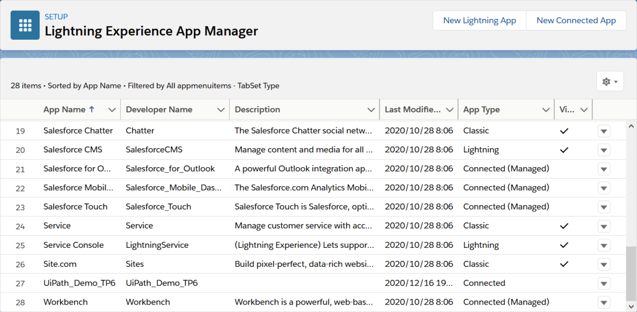The image size is (637, 312).
Task: Open Last Modified column dropdown chevron
Action: point(450,110)
